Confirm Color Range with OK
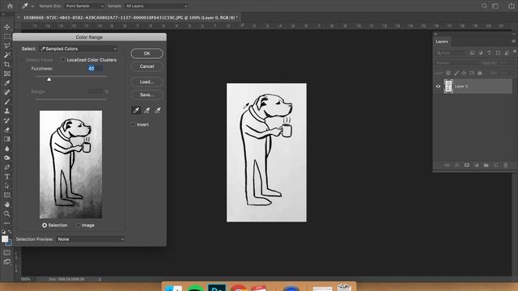518x291 pixels. point(146,53)
